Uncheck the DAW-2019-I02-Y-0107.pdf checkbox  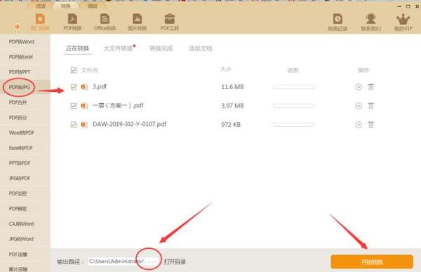[x=74, y=125]
